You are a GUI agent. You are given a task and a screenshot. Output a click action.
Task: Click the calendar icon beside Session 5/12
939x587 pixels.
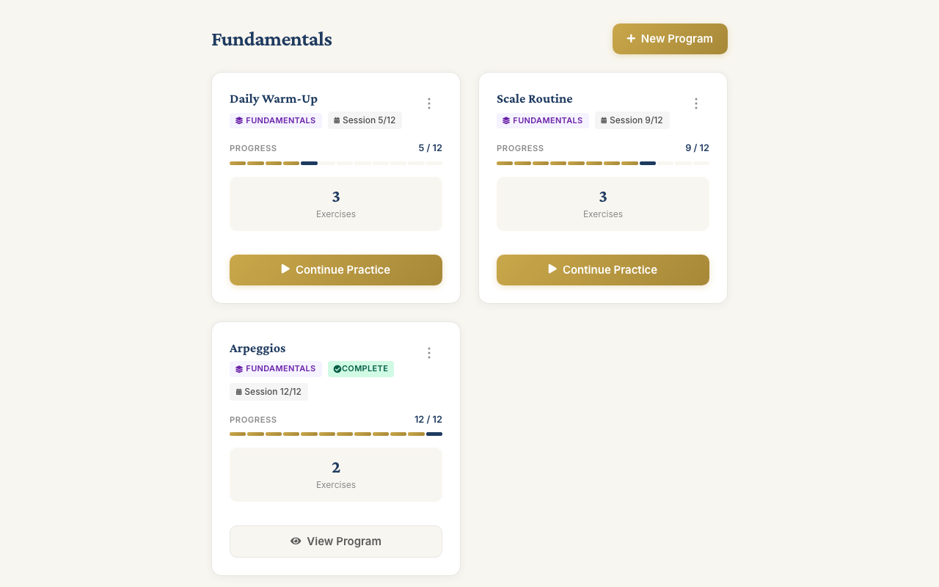(x=337, y=120)
